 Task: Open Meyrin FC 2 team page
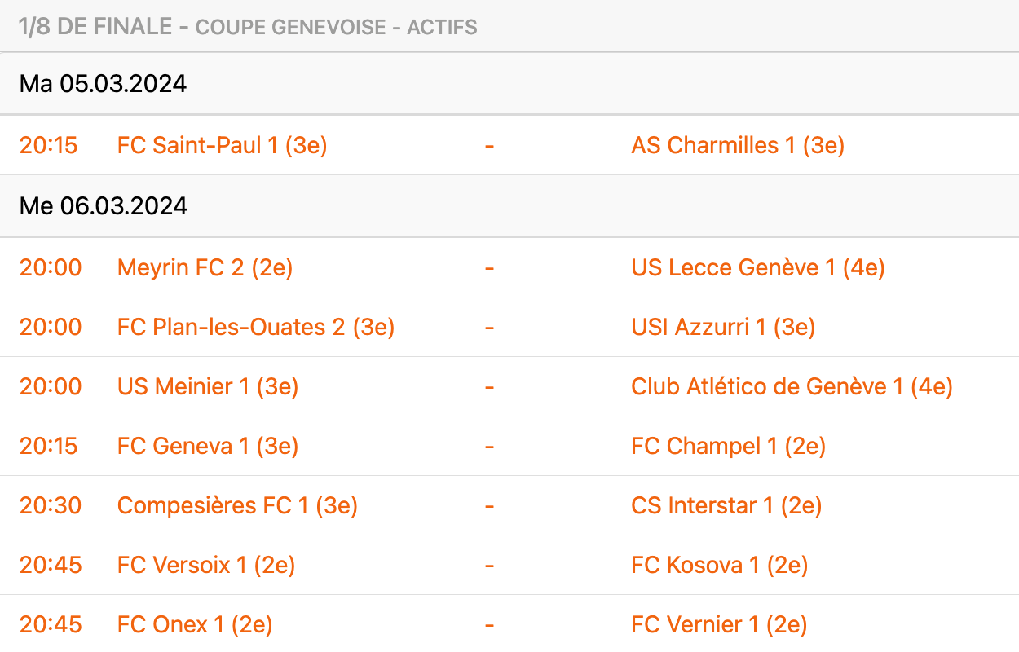[x=205, y=267]
